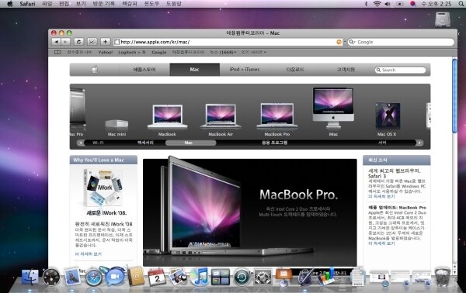Screen dimensions: 466x293
Task: Open the 보기 menu
Action: point(81,4)
